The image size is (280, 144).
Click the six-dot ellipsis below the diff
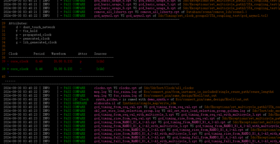tap(10, 81)
